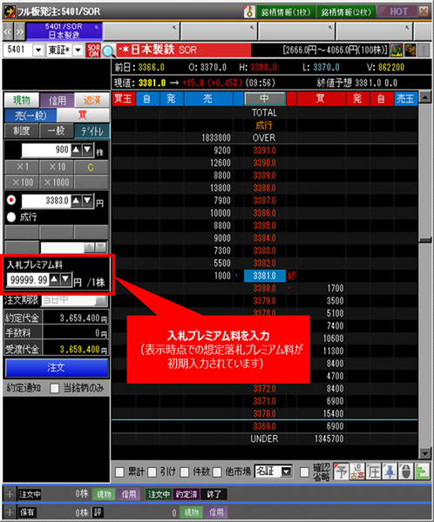Switch to the 信用 margin tab
Viewport: 434px width, 522px height.
58,100
